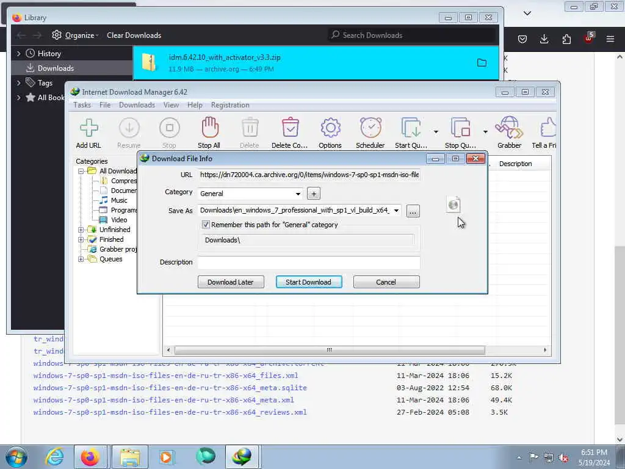This screenshot has height=469, width=625.
Task: Click the plus button to add category
Action: [314, 194]
